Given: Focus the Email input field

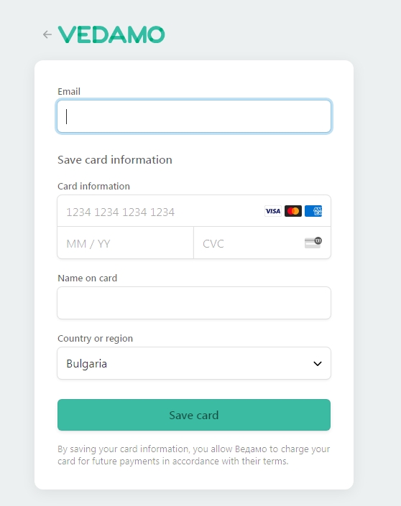Looking at the screenshot, I should click(x=194, y=116).
